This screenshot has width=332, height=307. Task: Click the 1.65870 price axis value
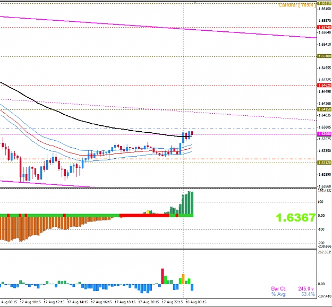tap(325, 21)
